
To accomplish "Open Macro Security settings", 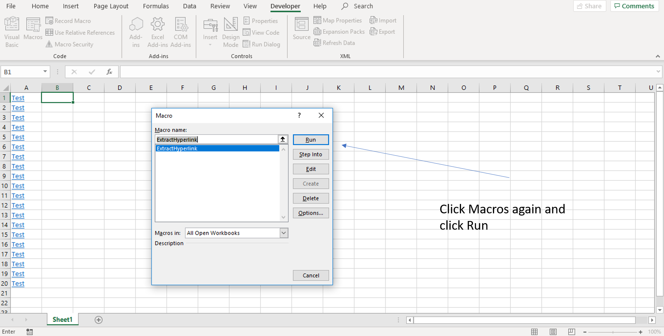I will coord(69,44).
